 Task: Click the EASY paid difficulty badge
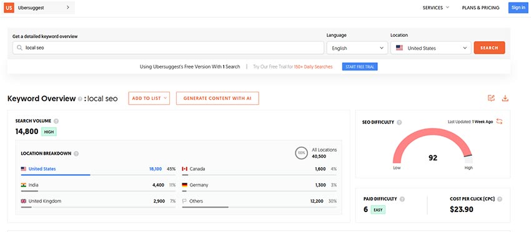(x=378, y=210)
